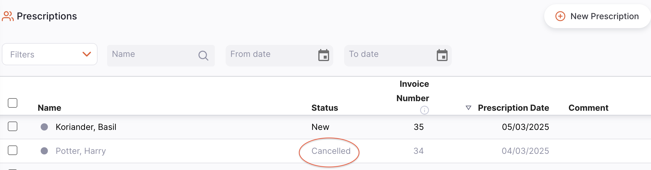Click the Cancelled status cell

coord(331,151)
